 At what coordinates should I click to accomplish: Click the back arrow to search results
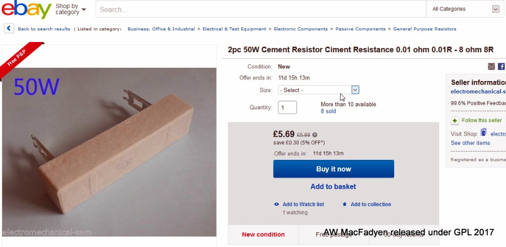(x=9, y=29)
